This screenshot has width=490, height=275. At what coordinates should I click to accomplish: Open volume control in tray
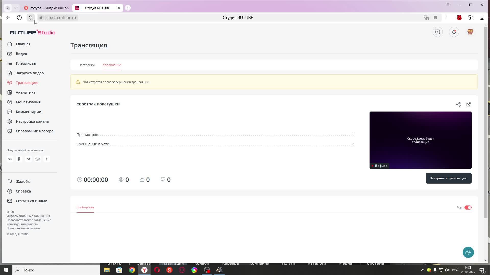(447, 270)
